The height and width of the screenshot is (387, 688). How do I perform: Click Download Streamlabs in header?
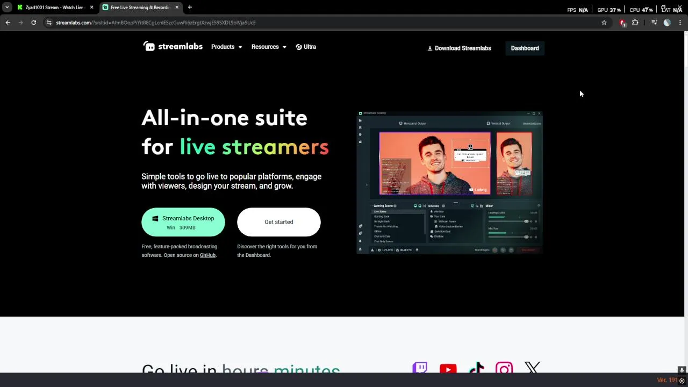pos(459,48)
